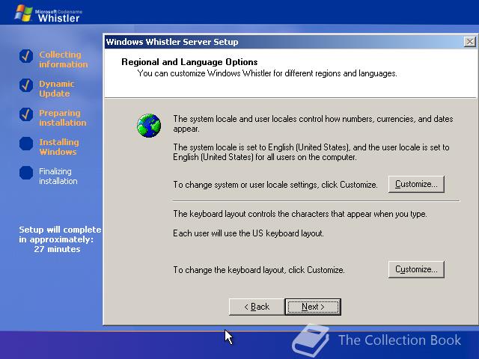The width and height of the screenshot is (479, 359).
Task: Click the '27 minutes' setup time estimate
Action: tap(57, 249)
